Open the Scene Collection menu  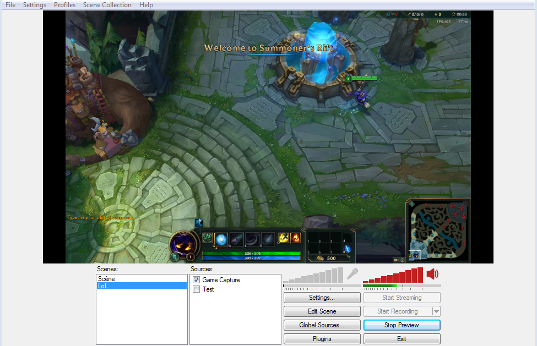pyautogui.click(x=107, y=5)
